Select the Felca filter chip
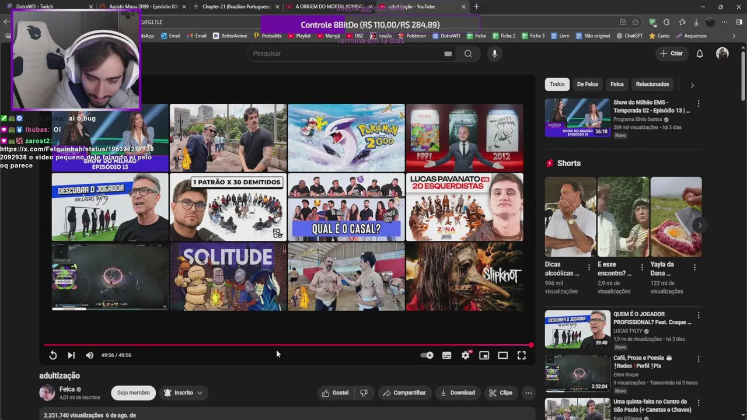747x420 pixels. click(x=617, y=84)
